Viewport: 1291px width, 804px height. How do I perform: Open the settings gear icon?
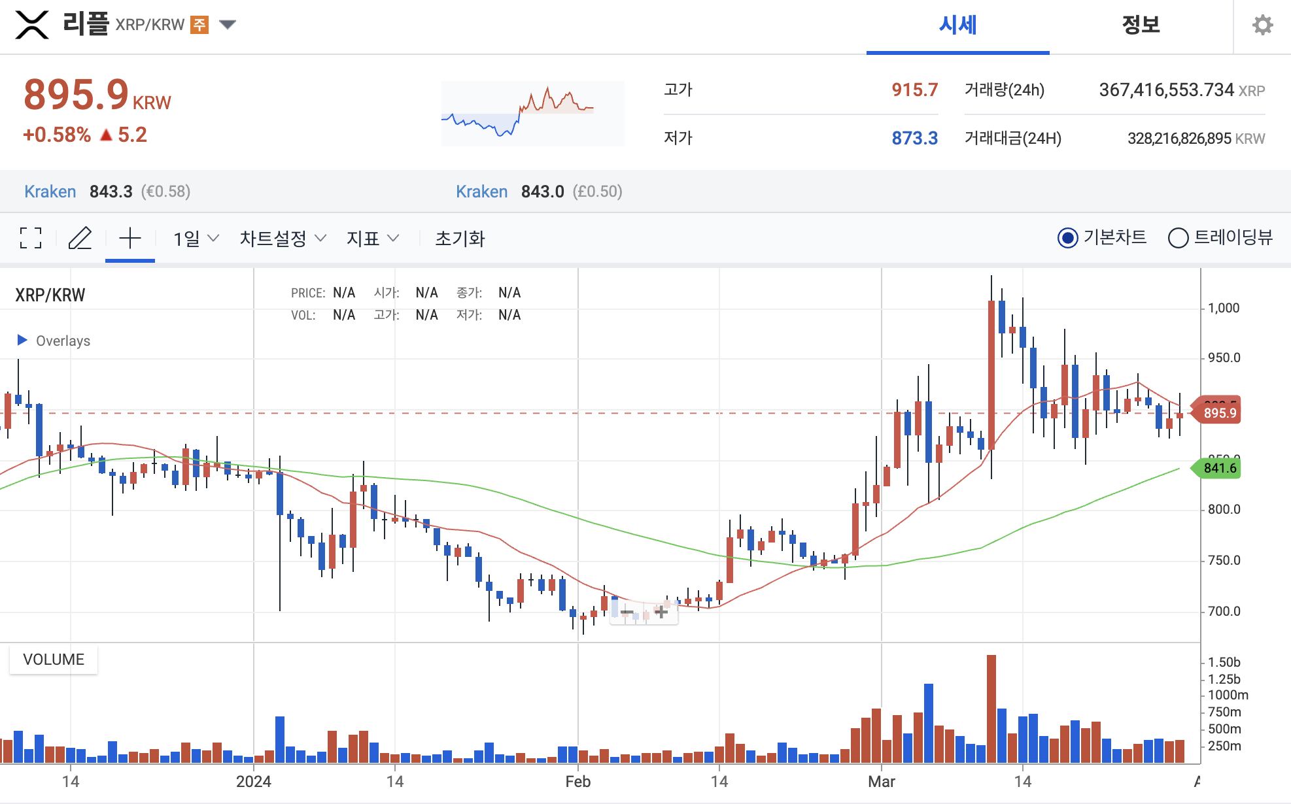(x=1262, y=25)
